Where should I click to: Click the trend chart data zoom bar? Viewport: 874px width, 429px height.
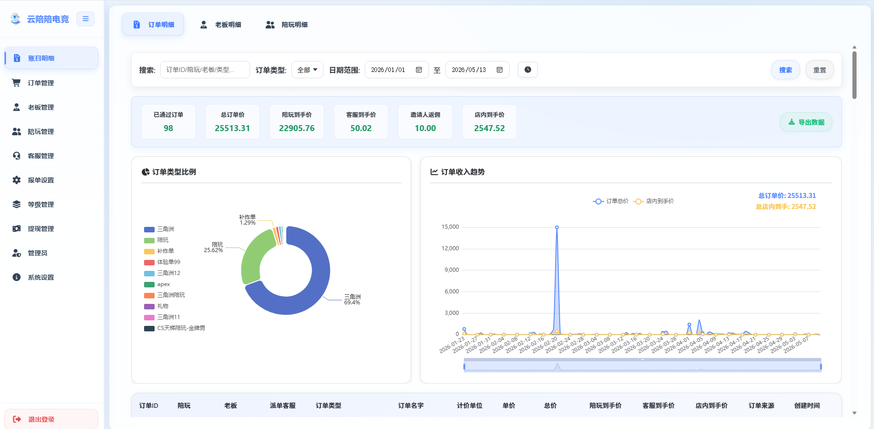click(642, 366)
